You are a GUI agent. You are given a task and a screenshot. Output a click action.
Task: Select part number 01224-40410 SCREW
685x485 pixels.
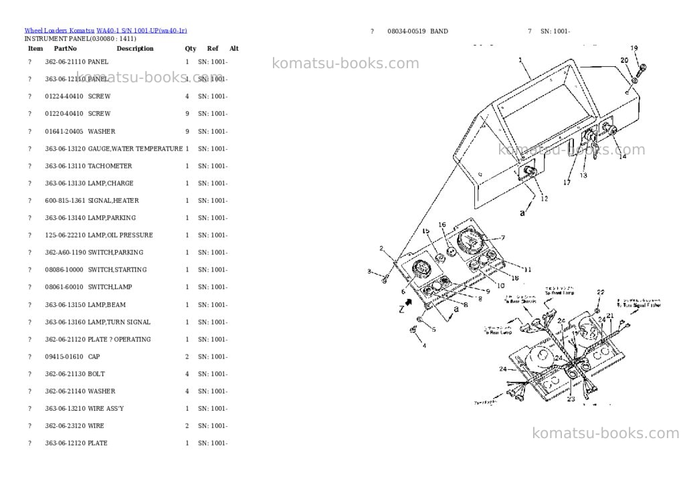(x=128, y=96)
